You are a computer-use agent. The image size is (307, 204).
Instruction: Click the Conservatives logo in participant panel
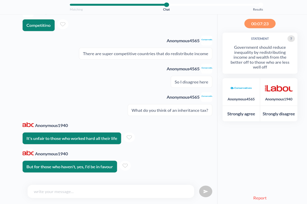click(x=241, y=88)
